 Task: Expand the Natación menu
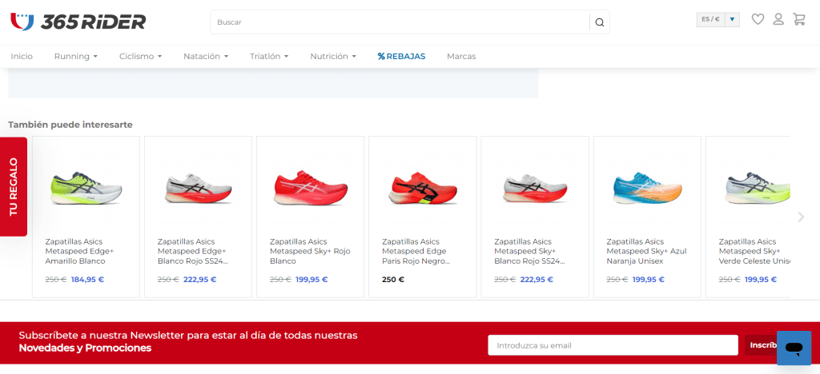pyautogui.click(x=206, y=57)
